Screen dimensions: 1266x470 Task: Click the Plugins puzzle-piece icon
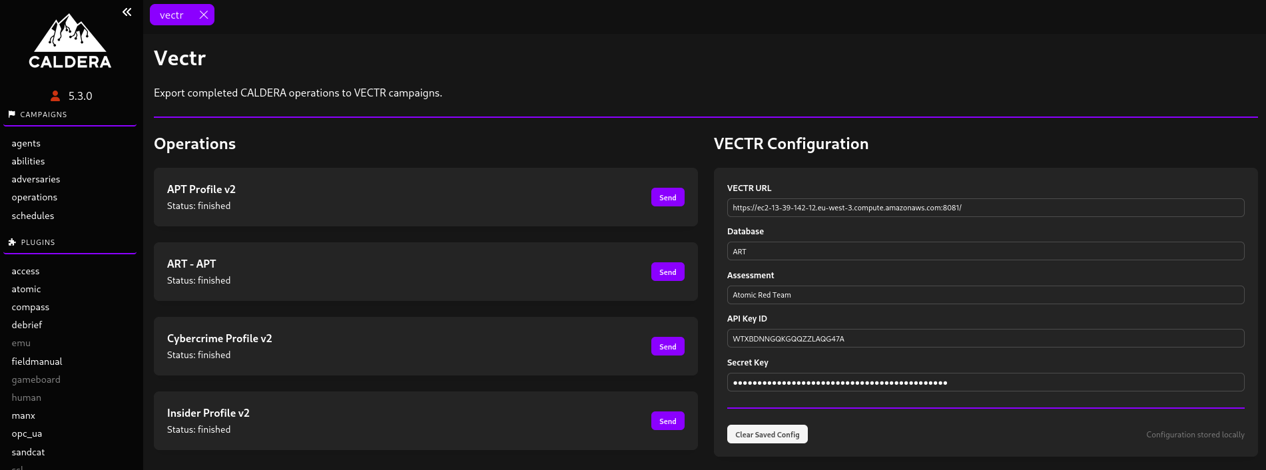[x=12, y=242]
